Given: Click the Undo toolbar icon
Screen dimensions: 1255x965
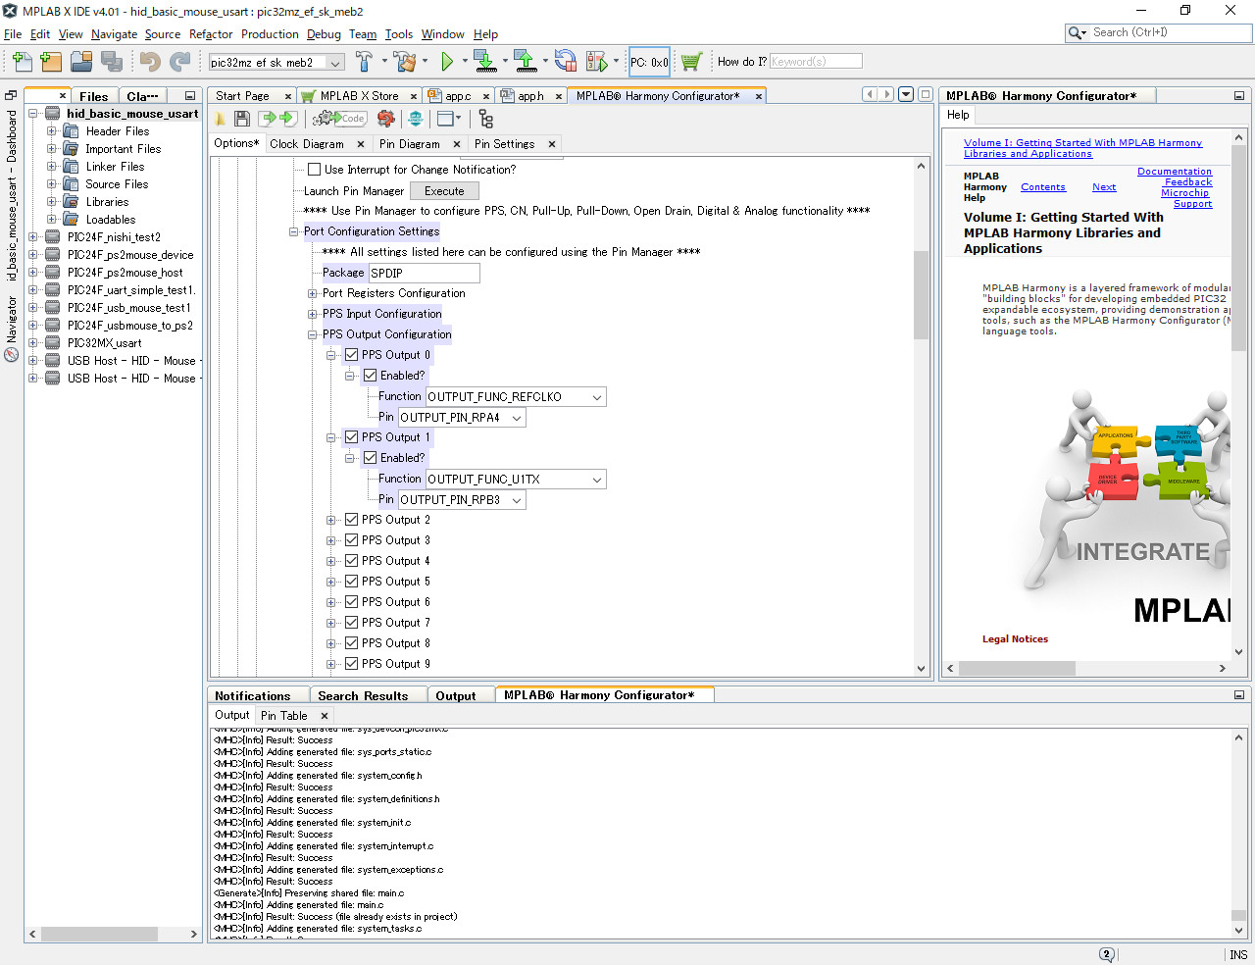Looking at the screenshot, I should click(x=150, y=62).
